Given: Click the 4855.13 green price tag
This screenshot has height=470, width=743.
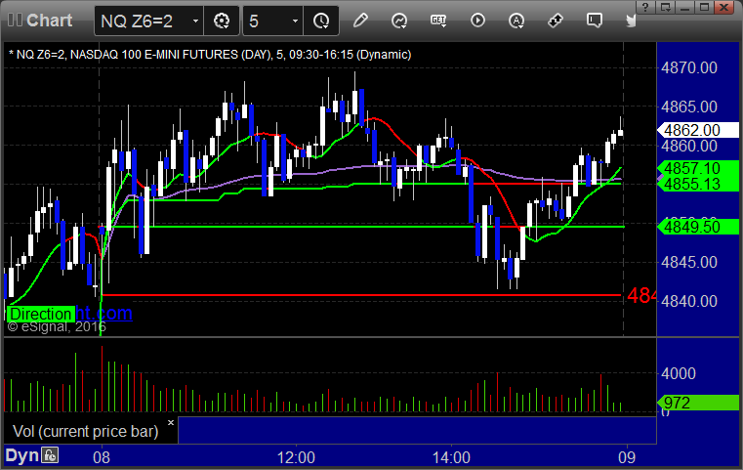Looking at the screenshot, I should tap(697, 184).
